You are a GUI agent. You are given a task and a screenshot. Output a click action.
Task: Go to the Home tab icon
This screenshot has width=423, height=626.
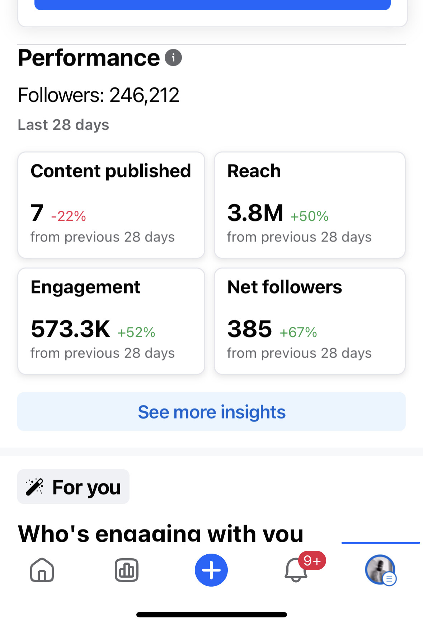pos(42,570)
